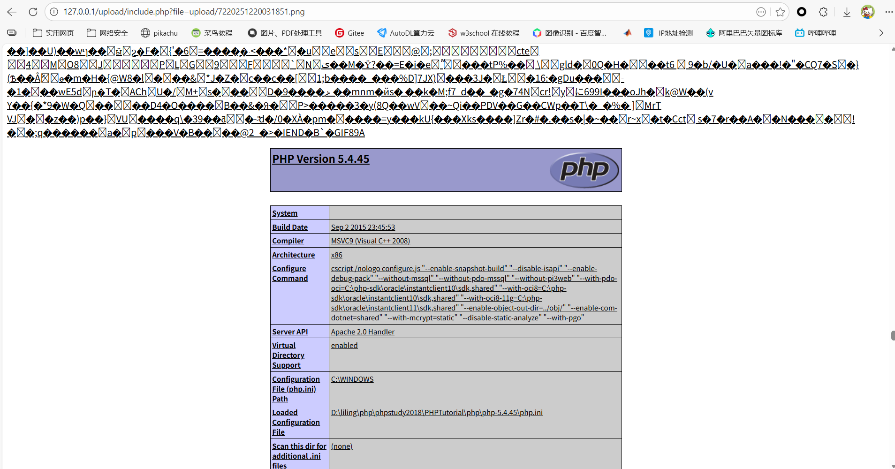Open the 阿里巴巴矢量图标库 bookmark
The image size is (895, 469).
click(744, 33)
